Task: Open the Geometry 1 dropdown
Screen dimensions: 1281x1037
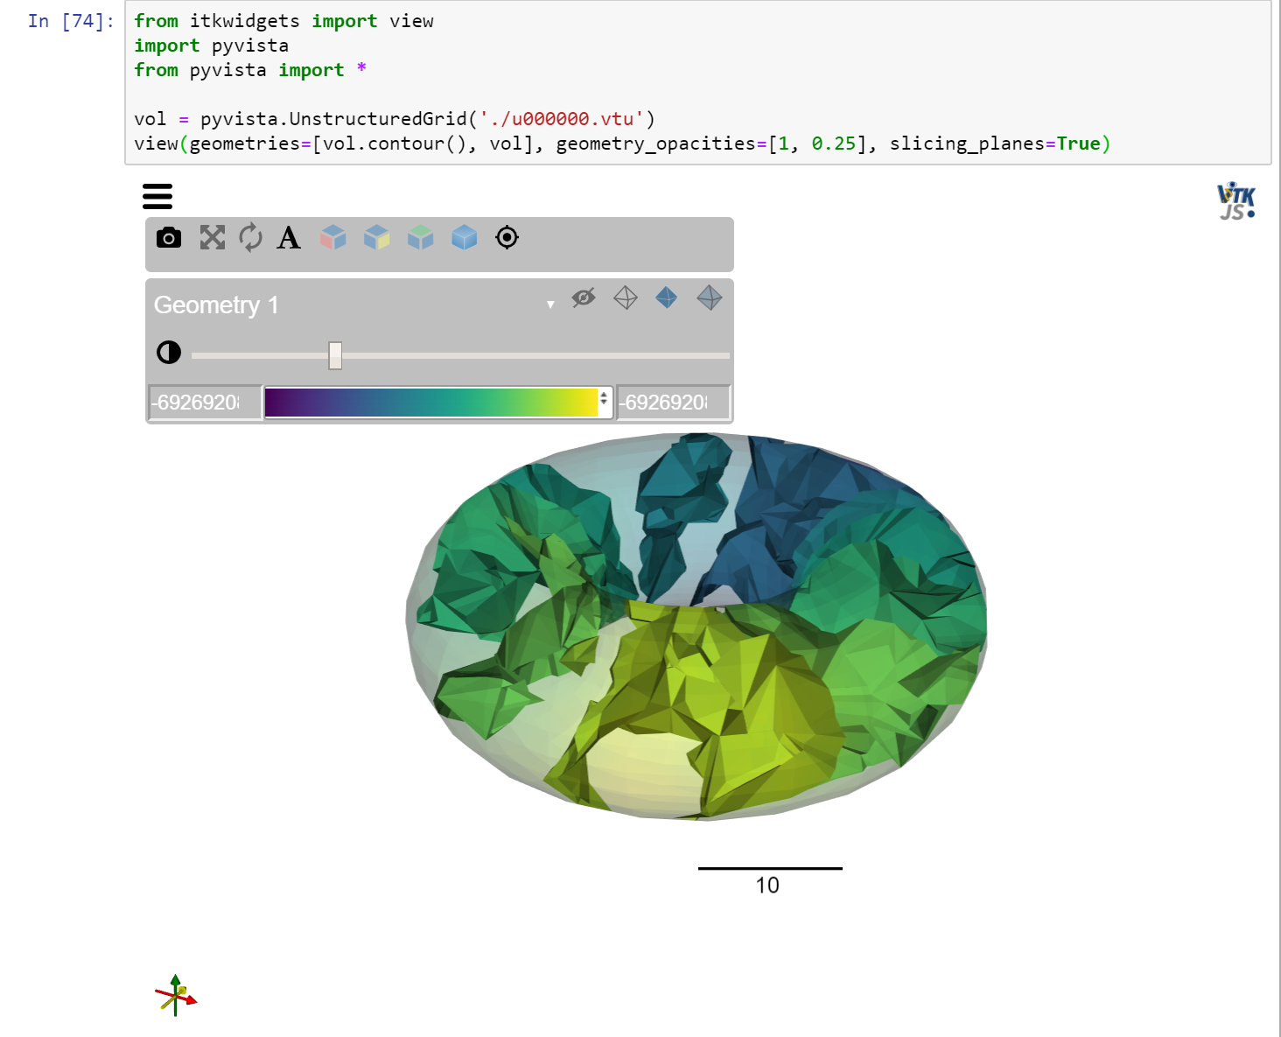Action: point(550,305)
